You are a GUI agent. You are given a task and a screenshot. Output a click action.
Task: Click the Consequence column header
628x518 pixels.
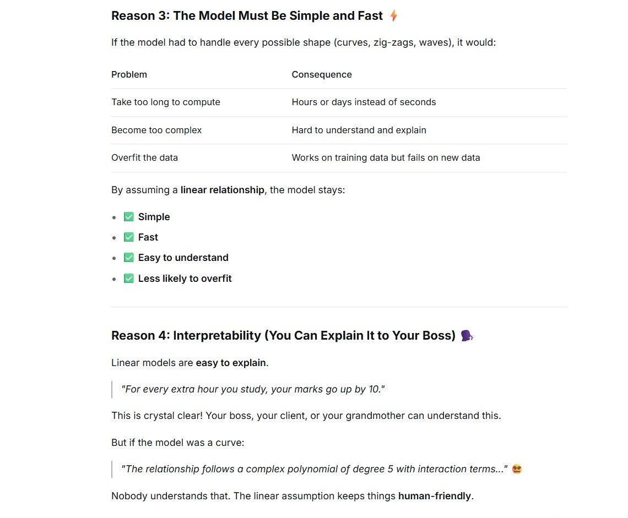coord(322,74)
